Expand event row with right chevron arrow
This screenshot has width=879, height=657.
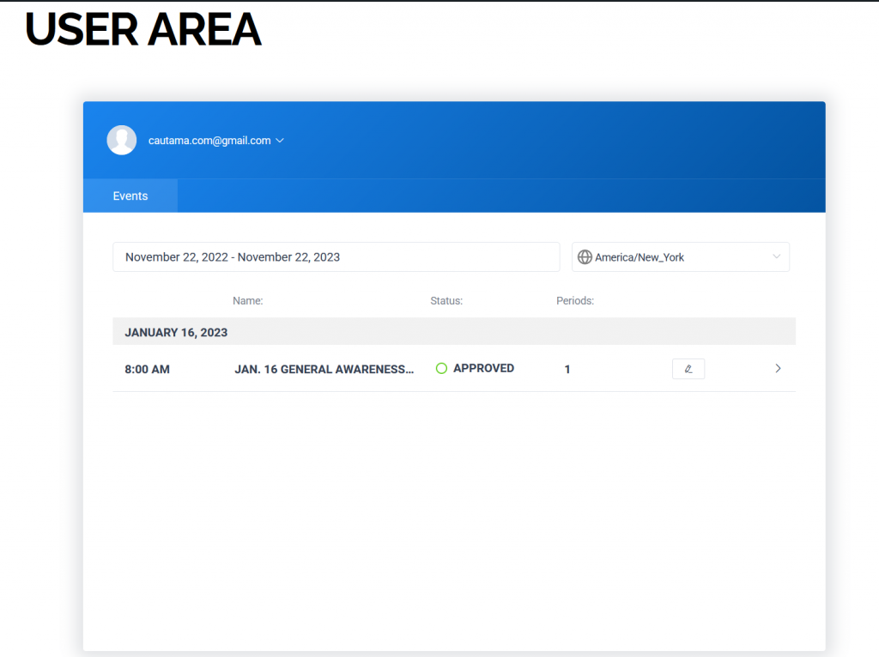[x=778, y=369]
